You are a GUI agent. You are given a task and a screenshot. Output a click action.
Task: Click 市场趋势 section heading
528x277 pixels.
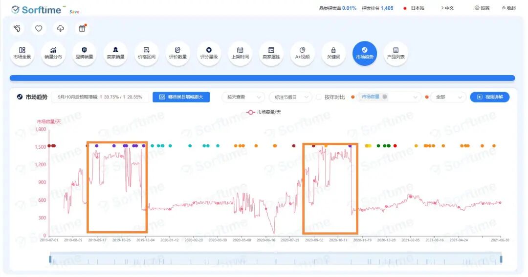[36, 97]
